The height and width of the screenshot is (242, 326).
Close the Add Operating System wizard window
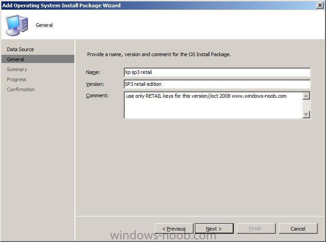(x=320, y=5)
